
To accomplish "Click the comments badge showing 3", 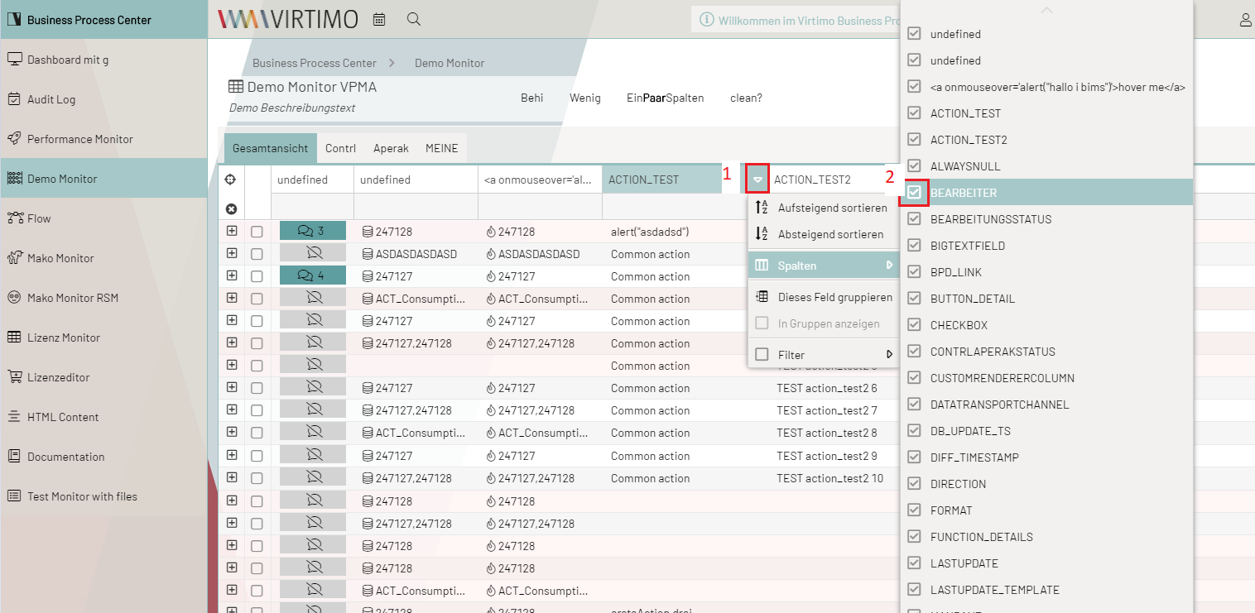I will [x=312, y=232].
